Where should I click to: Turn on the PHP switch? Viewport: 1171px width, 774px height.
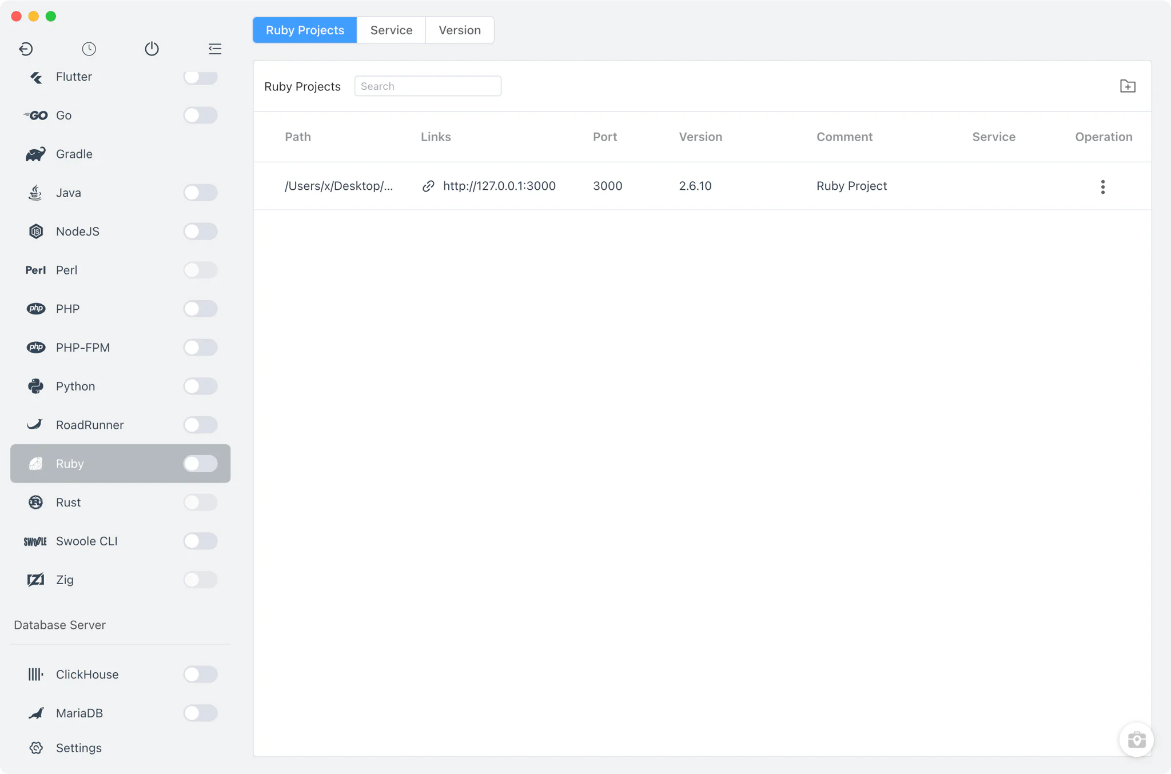click(x=200, y=309)
